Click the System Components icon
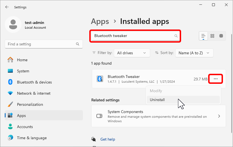This screenshot has height=147, width=233. click(x=99, y=116)
